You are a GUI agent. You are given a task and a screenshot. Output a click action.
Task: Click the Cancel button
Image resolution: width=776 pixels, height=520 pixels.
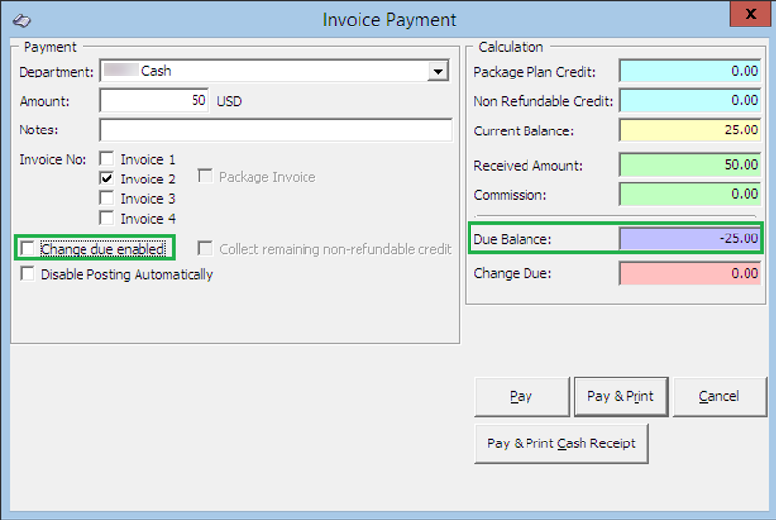tap(720, 397)
